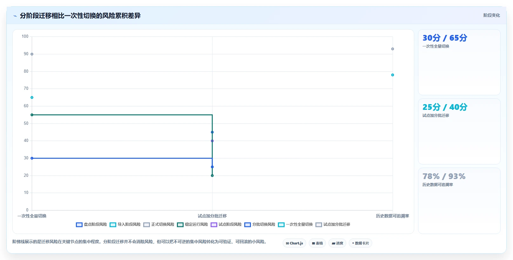Click the panel title 分阶段迁移相比一次性切换的风险累积差异
The width and height of the screenshot is (513, 260).
(80, 16)
